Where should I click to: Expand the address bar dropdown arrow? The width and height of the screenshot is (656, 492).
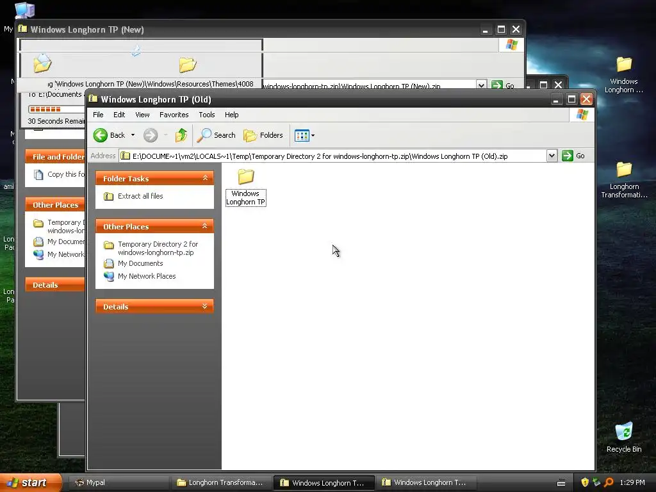point(552,156)
